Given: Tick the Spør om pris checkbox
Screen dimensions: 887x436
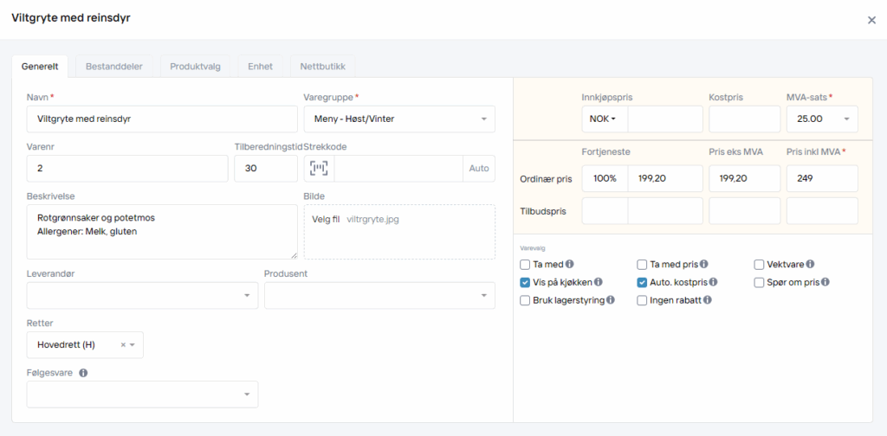Looking at the screenshot, I should click(x=759, y=282).
